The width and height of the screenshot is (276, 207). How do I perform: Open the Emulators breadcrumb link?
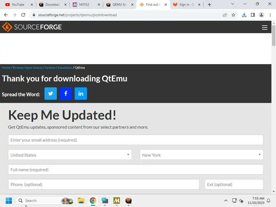(65, 68)
